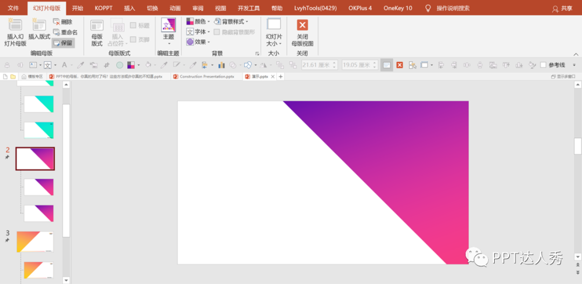Viewport: 582px width, 284px height.
Task: Switch to the 视图 tab
Action: (x=220, y=8)
